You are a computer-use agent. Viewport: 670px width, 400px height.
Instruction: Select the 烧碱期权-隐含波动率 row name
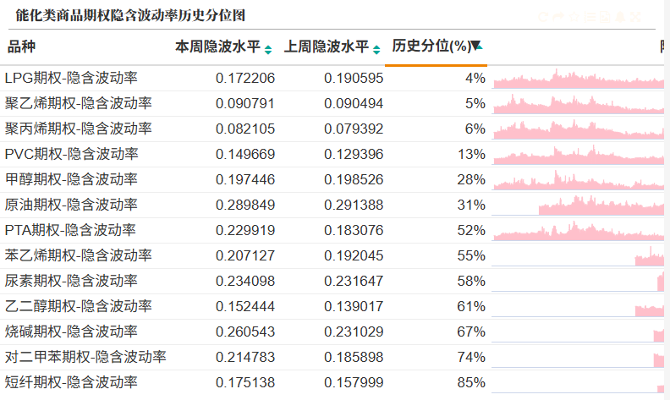pos(71,332)
